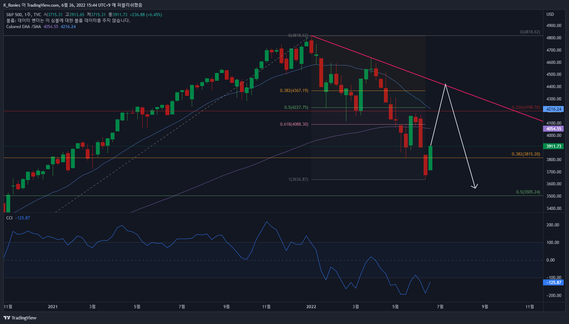This screenshot has width=569, height=324.
Task: Click the '+236.88 (+6.45%)' change value
Action: 146,15
